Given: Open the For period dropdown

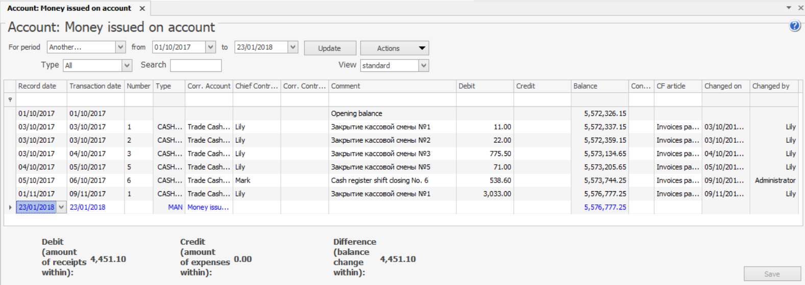Looking at the screenshot, I should coord(120,47).
